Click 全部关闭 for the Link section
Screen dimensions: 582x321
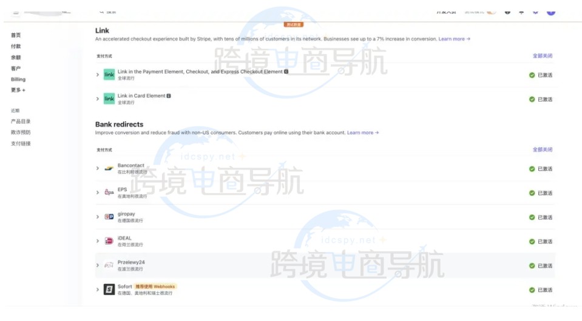coord(543,56)
